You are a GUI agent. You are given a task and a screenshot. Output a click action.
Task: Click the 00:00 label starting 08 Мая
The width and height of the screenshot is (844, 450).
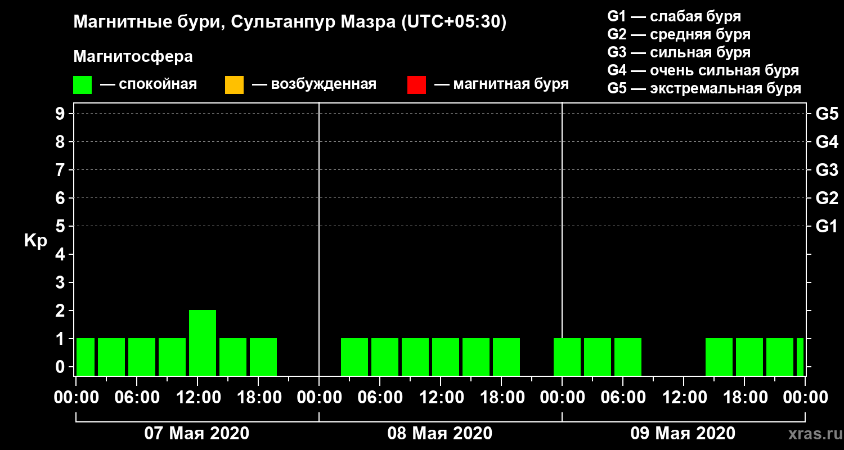pyautogui.click(x=319, y=398)
